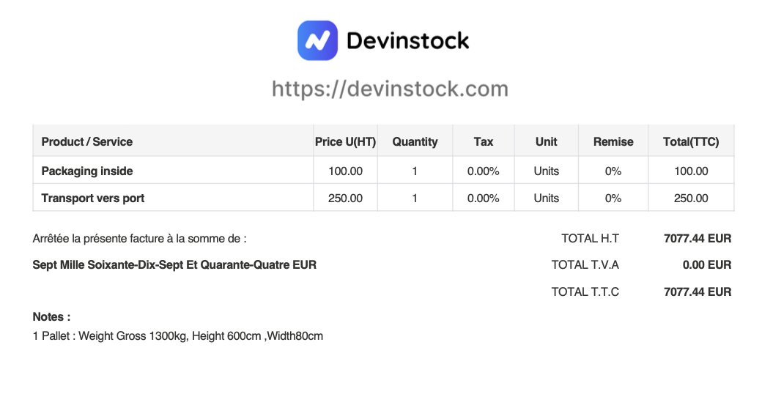Image resolution: width=762 pixels, height=416 pixels.
Task: Click the Transport vers port row name
Action: point(93,198)
